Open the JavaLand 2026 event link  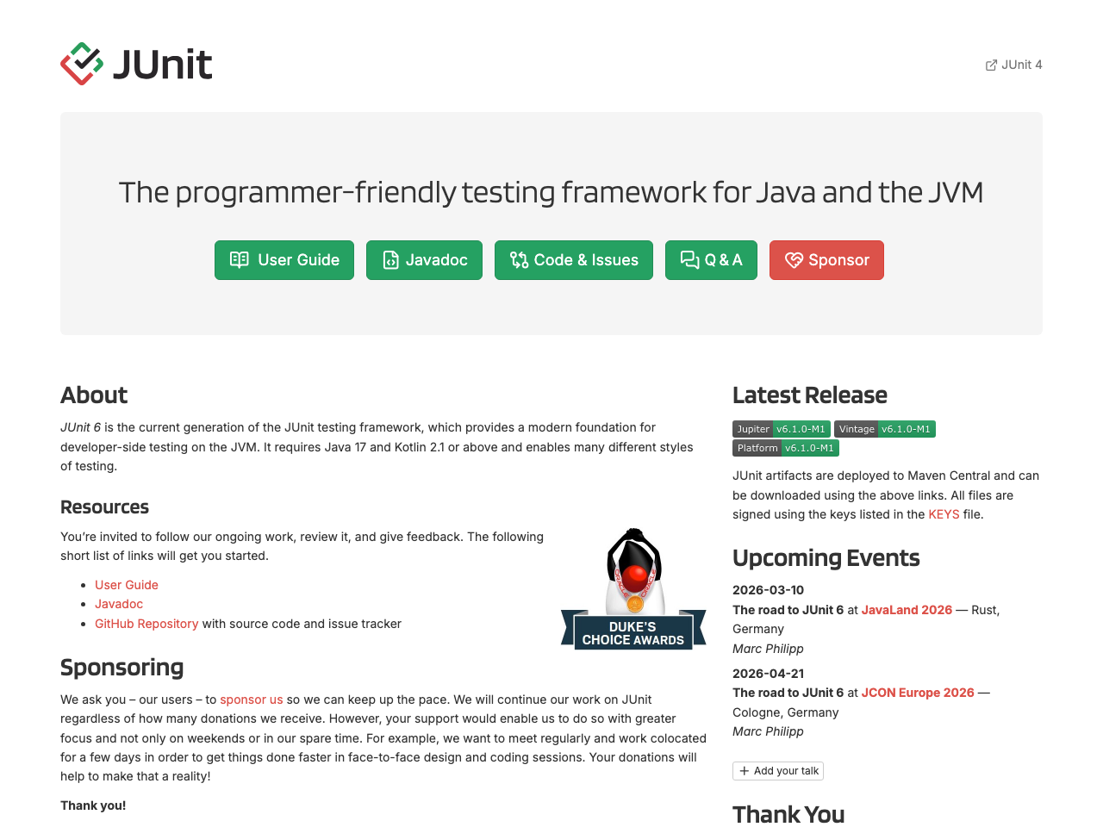point(907,609)
